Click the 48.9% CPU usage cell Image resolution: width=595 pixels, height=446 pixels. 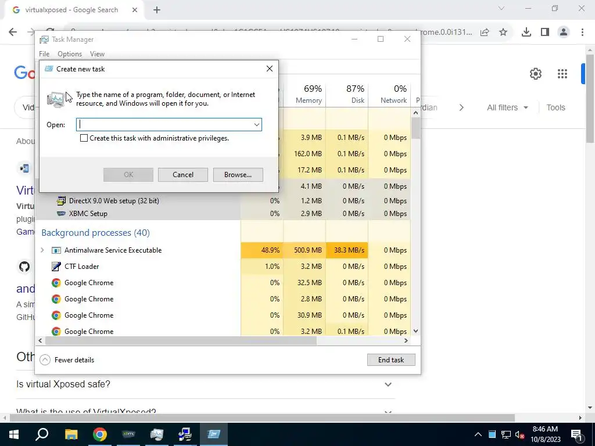(262, 250)
